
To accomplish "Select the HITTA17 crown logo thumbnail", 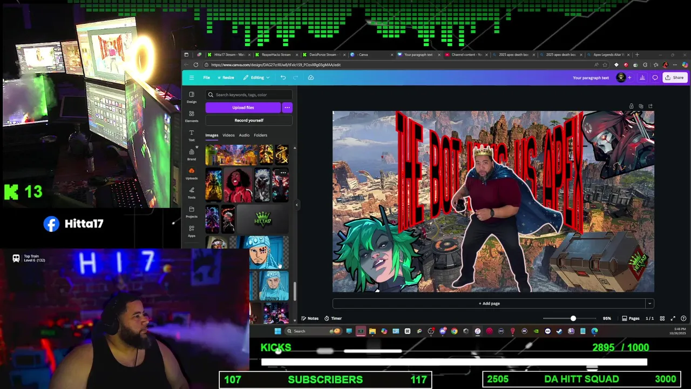I will tap(263, 220).
